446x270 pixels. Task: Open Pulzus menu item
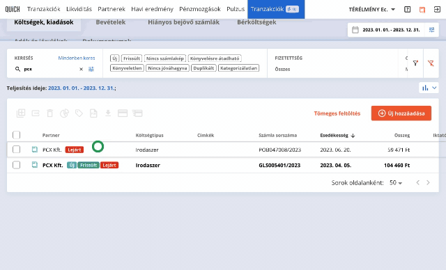236,9
